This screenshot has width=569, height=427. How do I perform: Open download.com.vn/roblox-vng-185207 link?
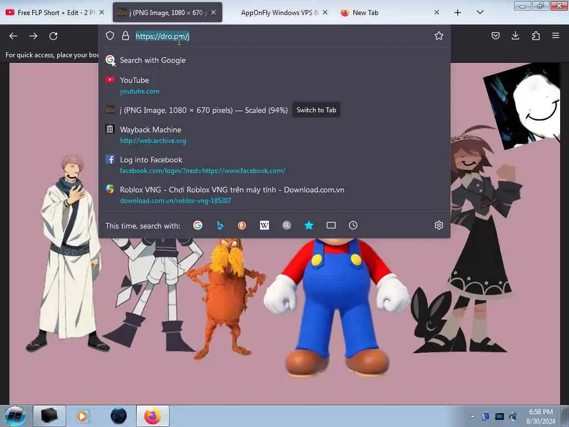pos(176,201)
